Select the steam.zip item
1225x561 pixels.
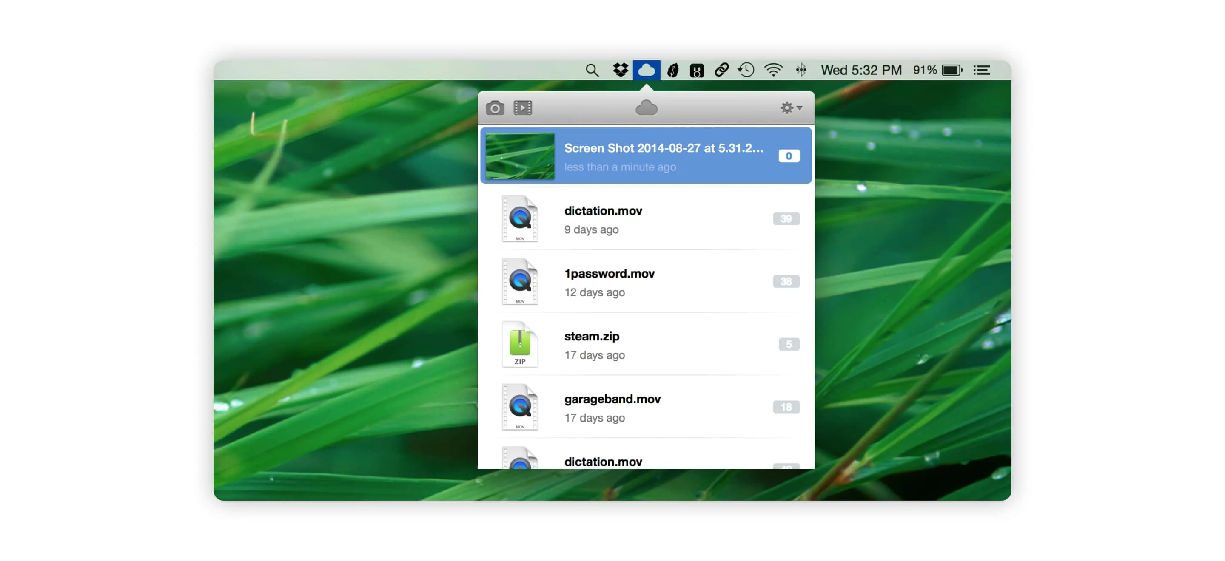646,344
